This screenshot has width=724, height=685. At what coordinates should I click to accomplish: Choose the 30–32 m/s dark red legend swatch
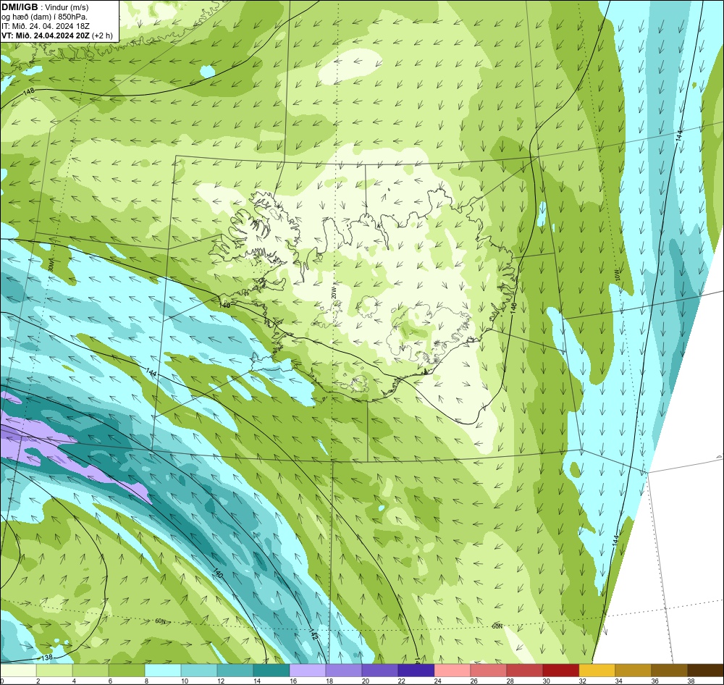[560, 671]
